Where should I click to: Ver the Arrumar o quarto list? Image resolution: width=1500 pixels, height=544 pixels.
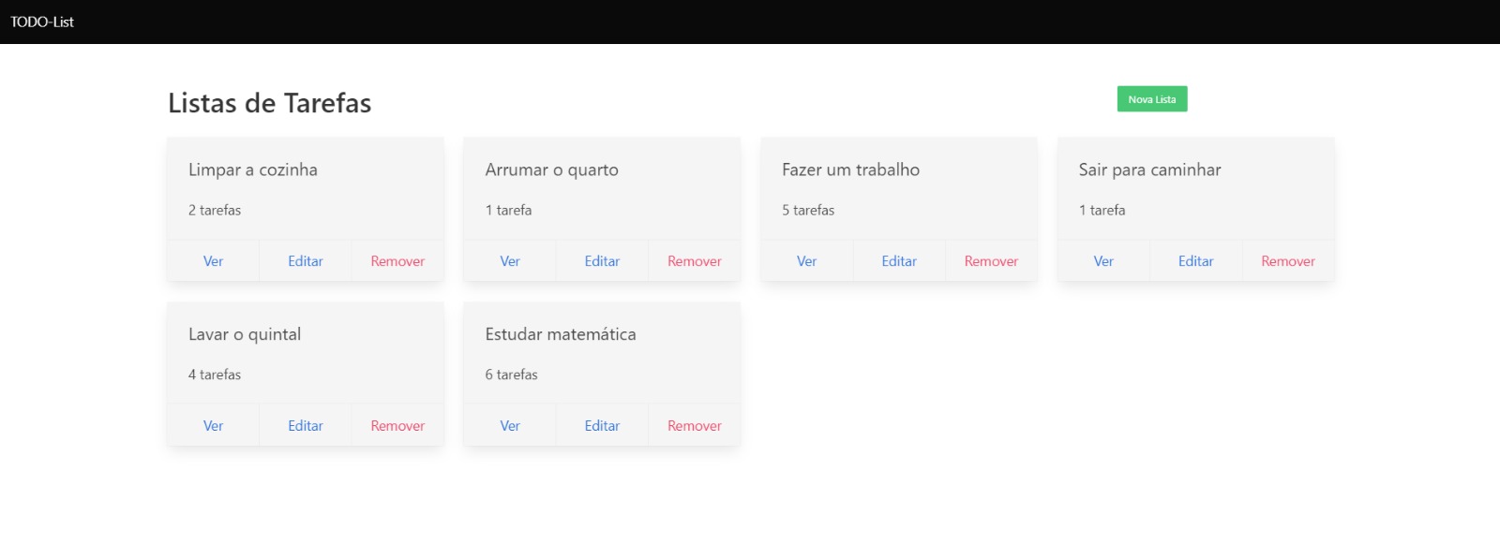tap(510, 260)
